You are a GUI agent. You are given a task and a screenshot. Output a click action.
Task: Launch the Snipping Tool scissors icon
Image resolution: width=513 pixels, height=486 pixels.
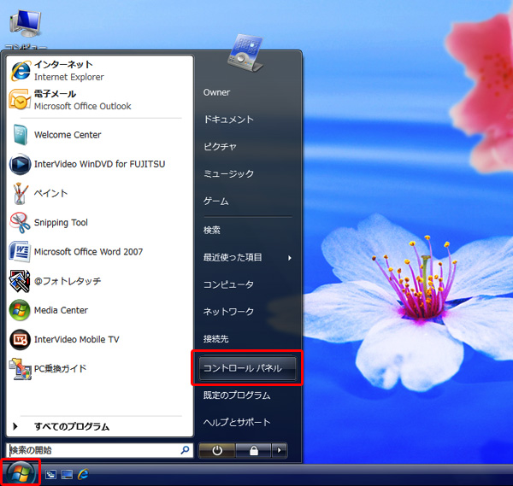20,223
